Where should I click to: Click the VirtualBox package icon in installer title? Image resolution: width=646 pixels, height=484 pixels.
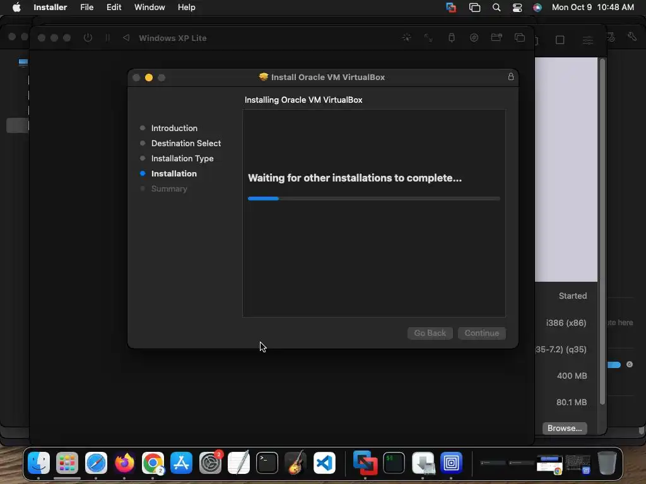264,77
